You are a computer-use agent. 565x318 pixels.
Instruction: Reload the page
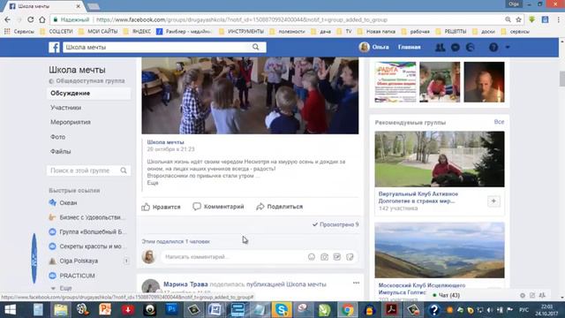click(31, 19)
